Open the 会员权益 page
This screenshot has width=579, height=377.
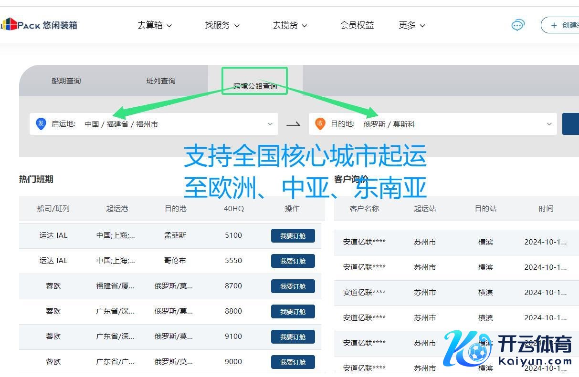(x=357, y=25)
